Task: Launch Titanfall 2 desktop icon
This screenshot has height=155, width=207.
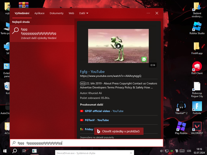Action: coord(181,108)
